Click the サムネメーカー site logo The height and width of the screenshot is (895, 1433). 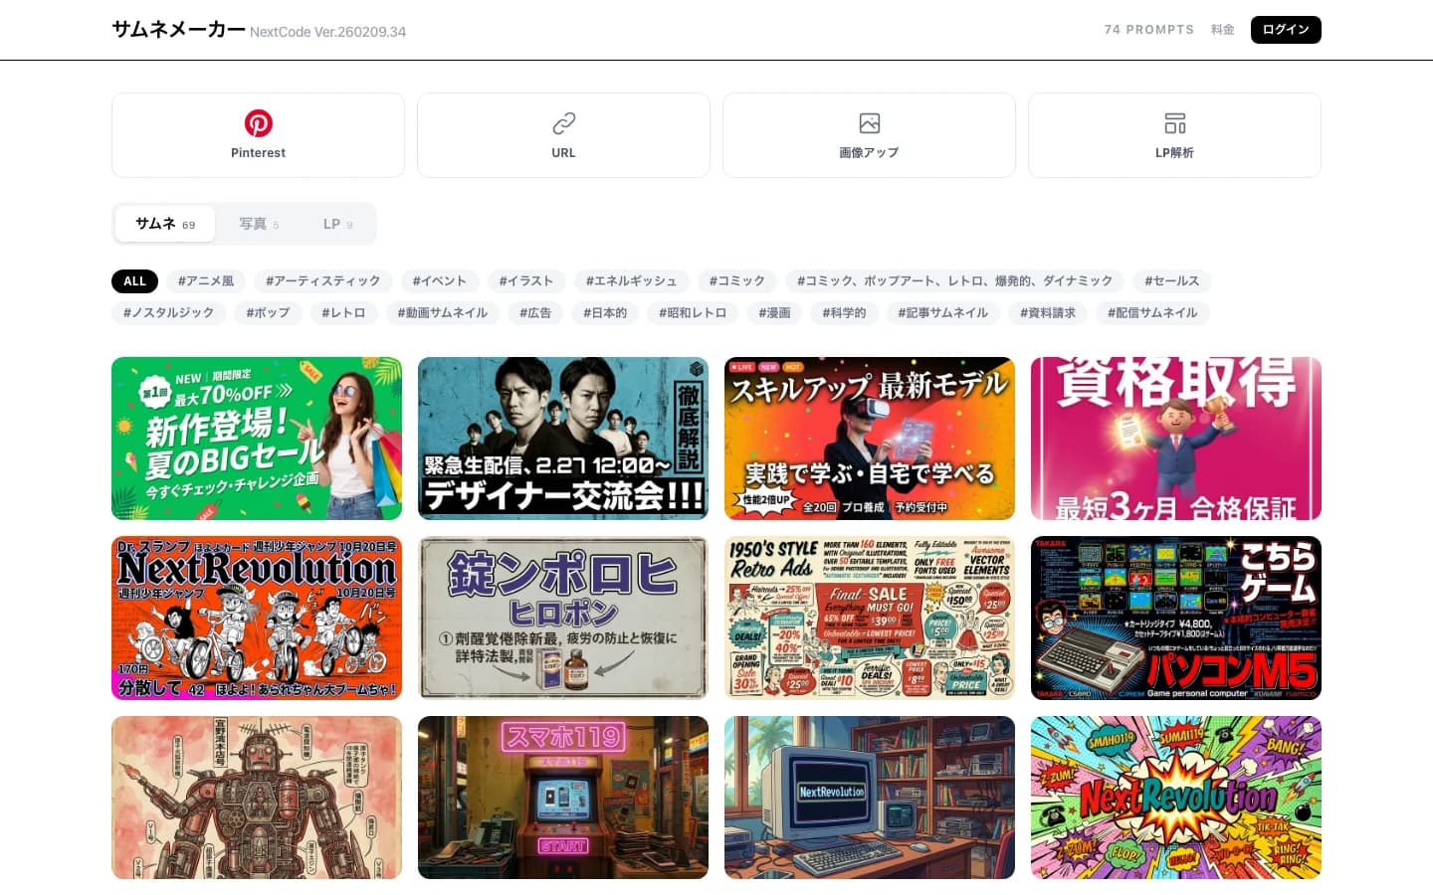[x=179, y=30]
